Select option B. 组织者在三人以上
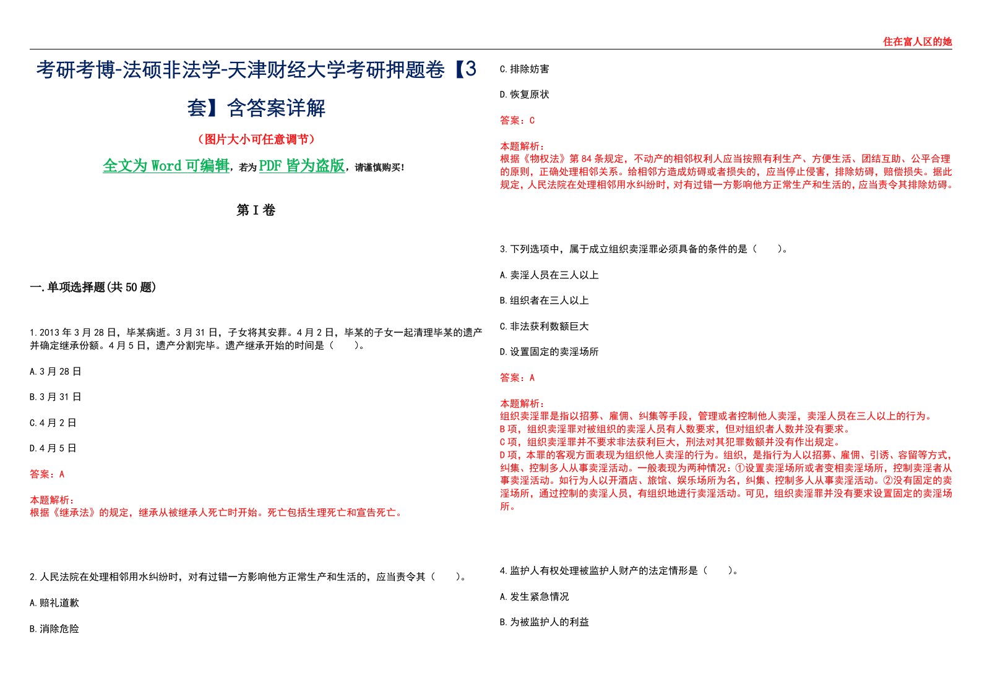The width and height of the screenshot is (982, 694). point(545,300)
